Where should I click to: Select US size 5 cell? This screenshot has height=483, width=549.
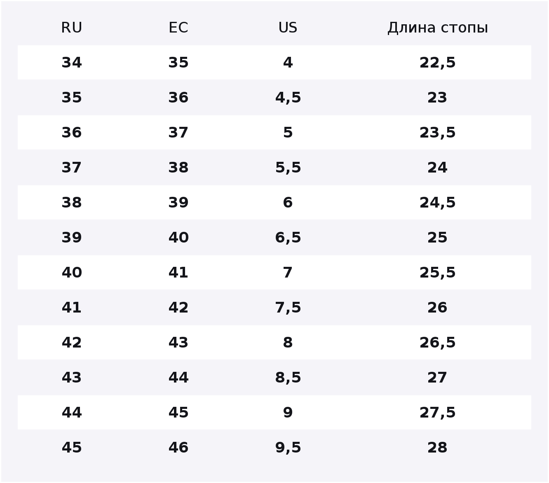(288, 133)
